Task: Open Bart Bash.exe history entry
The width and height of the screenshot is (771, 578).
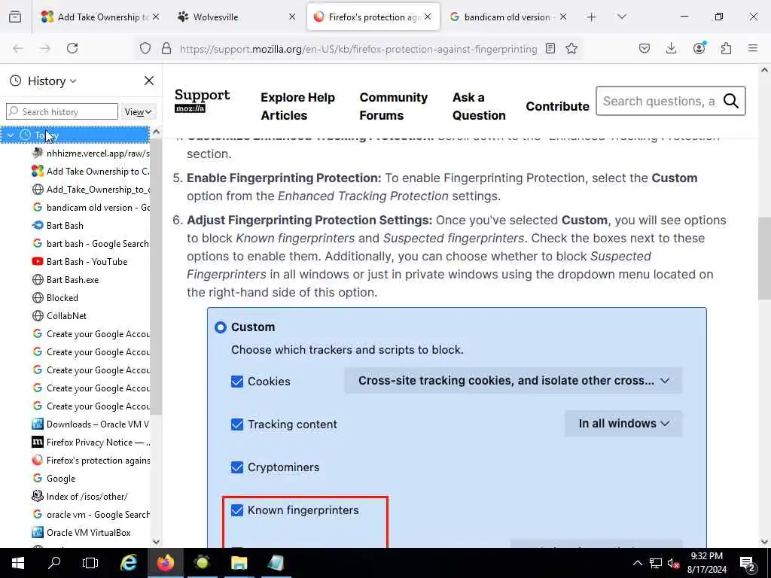Action: pos(72,280)
